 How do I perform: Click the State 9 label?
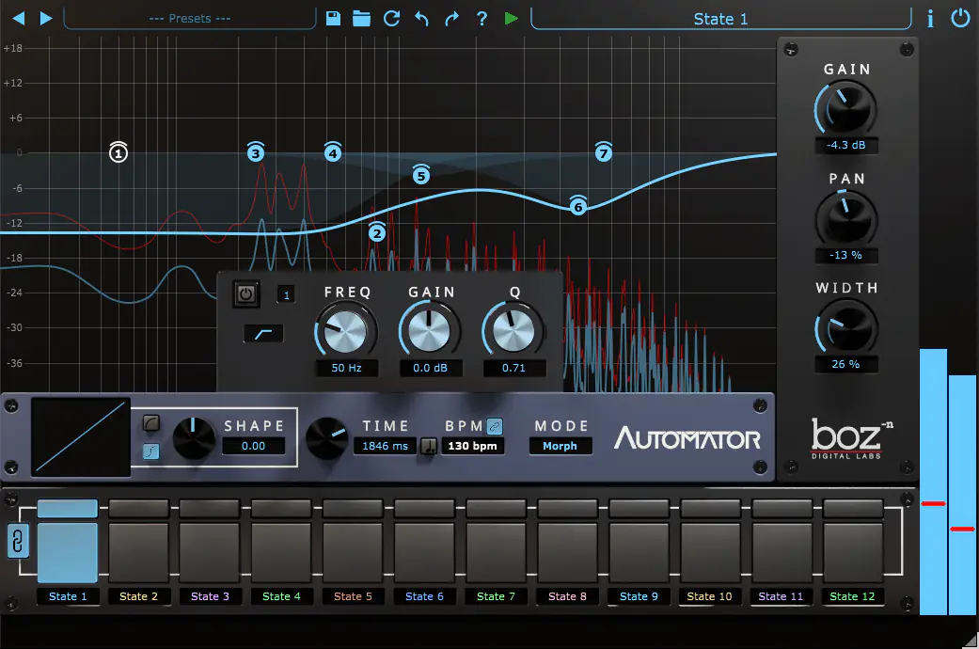(639, 596)
